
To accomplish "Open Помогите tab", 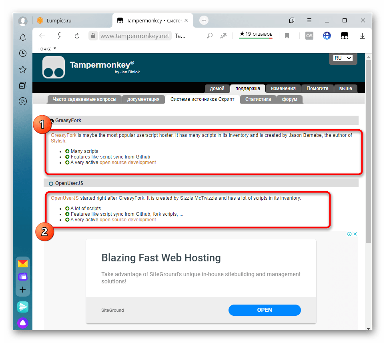I will (317, 88).
